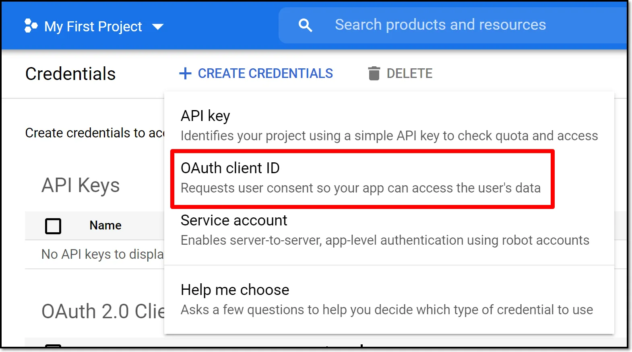Click the DELETE button label
The height and width of the screenshot is (352, 632).
(x=409, y=74)
